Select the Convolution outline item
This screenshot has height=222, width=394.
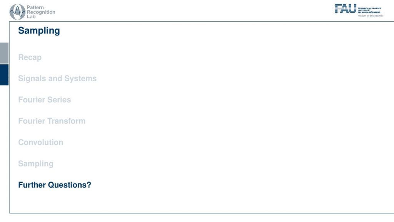(41, 142)
